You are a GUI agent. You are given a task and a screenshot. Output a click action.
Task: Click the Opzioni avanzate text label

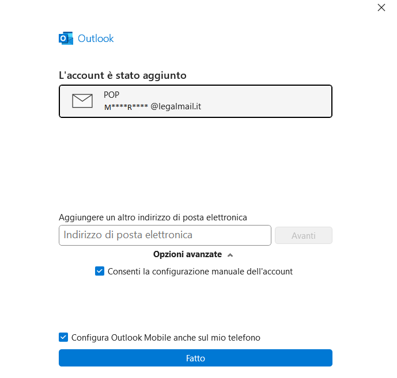187,254
